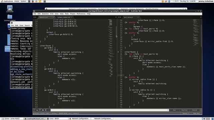Click right pane minimap
Screen dimensions: 214x120
(196, 32)
